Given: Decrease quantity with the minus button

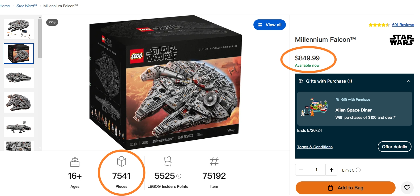Looking at the screenshot, I should coord(301,170).
